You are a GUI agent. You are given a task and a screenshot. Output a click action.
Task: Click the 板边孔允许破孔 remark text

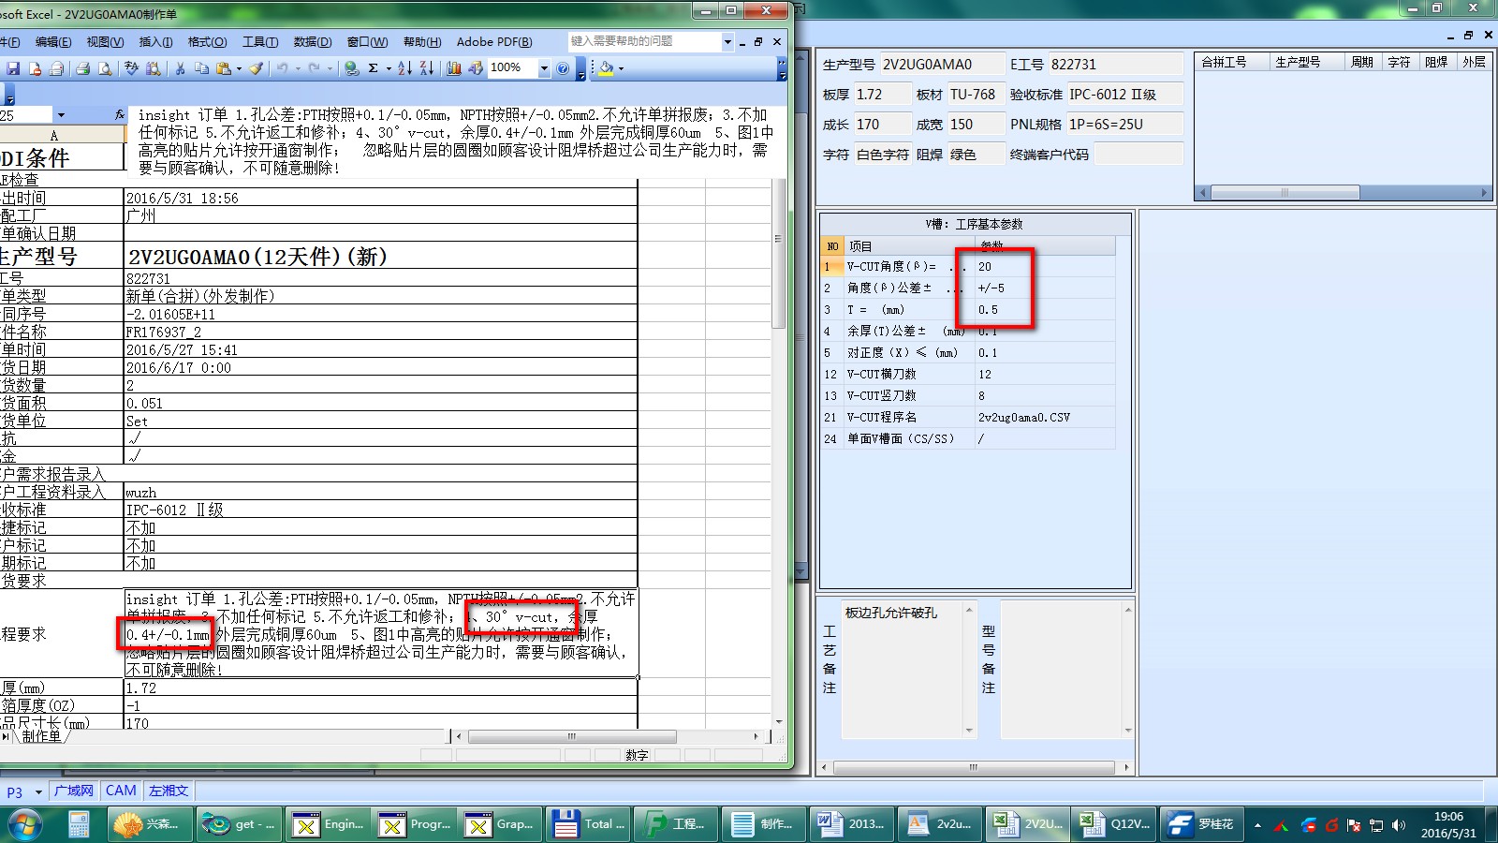890,613
